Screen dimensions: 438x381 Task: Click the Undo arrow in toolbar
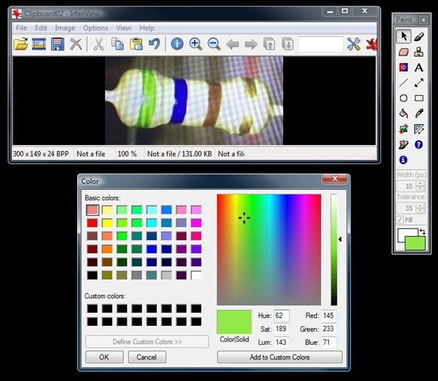154,44
